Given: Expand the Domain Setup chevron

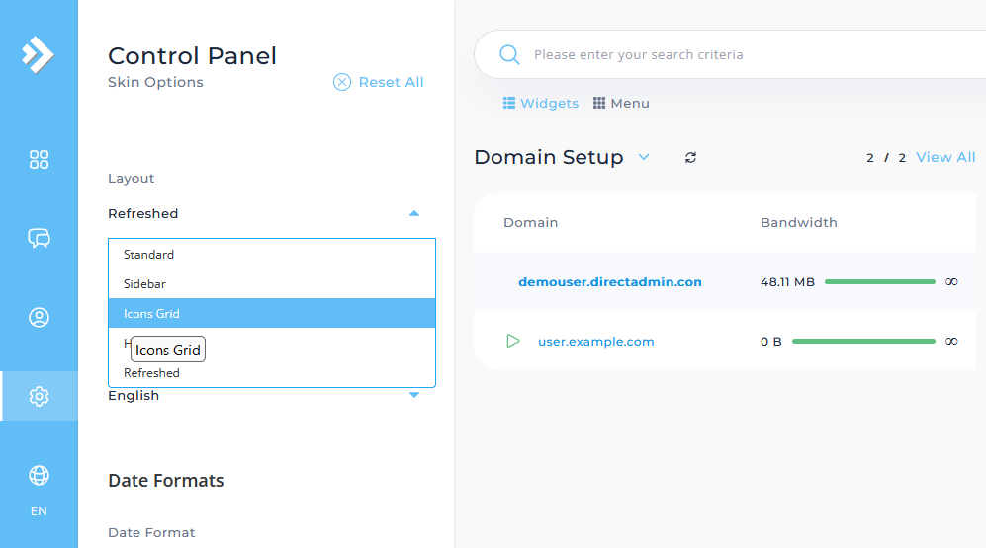Looking at the screenshot, I should point(644,157).
